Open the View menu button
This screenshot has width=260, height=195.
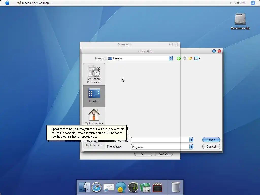click(197, 59)
